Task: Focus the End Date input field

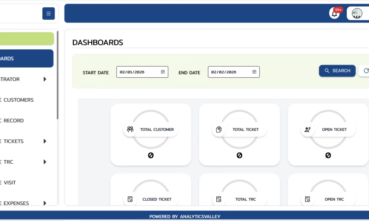Action: pos(234,72)
